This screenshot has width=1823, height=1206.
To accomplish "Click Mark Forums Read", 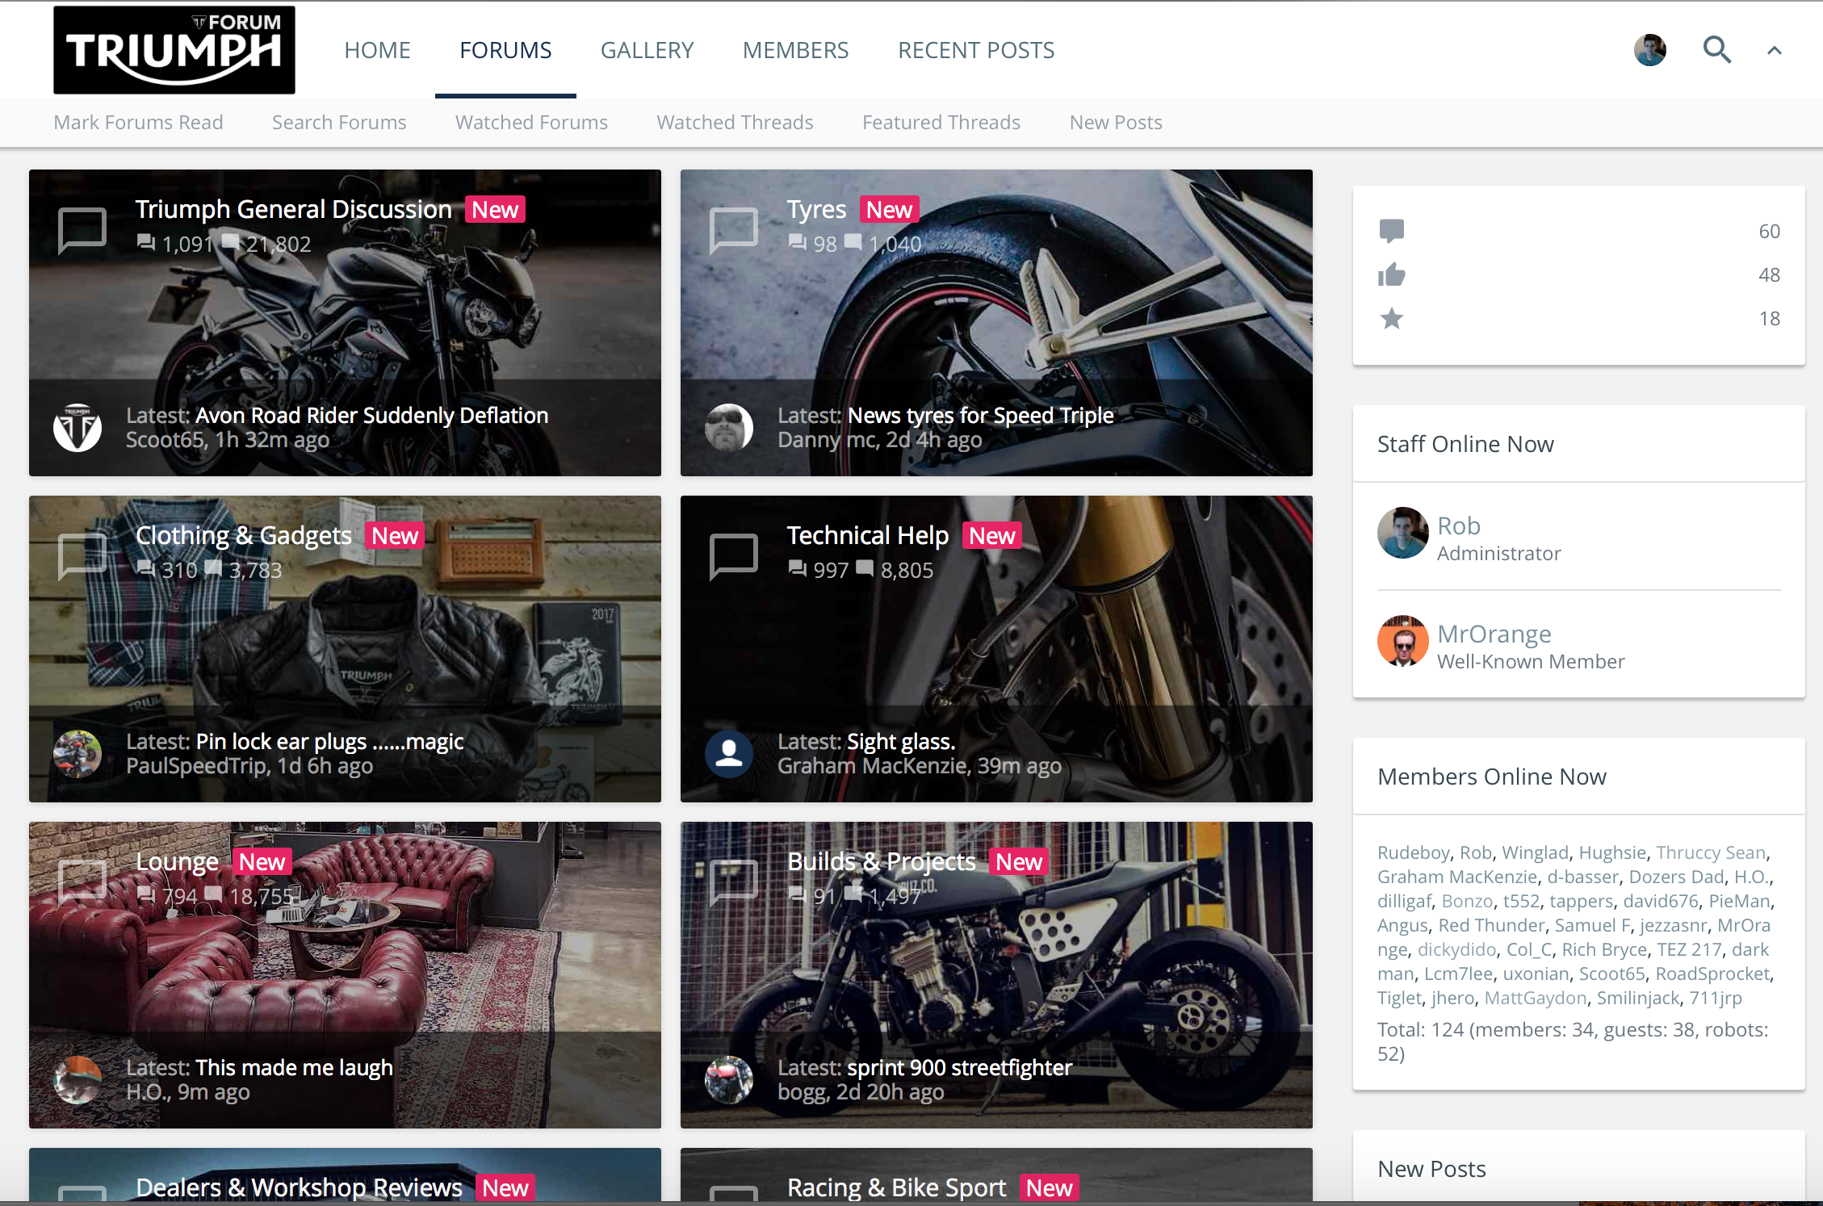I will 138,122.
